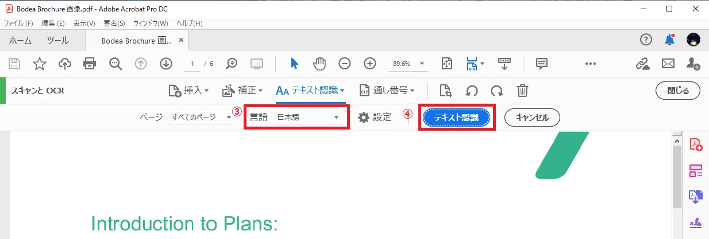Open the user profile avatar

(x=693, y=40)
